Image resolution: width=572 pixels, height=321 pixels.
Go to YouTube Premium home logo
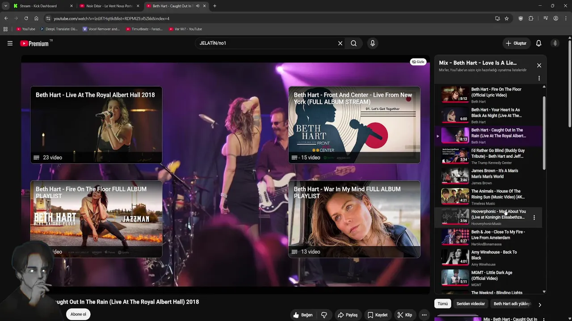click(x=35, y=43)
